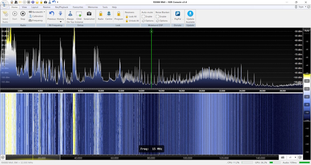Click the CPU: 11.2% status indicator
Screen dimensions: 311x165
tap(233, 163)
